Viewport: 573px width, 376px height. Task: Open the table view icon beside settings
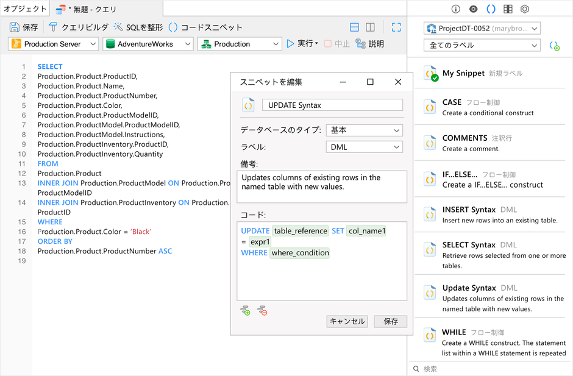click(508, 9)
